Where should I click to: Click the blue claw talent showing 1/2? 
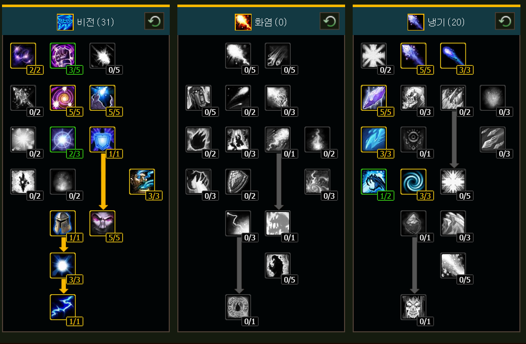click(374, 181)
